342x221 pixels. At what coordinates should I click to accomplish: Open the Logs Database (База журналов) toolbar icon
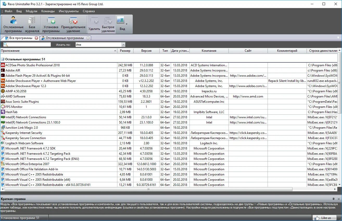tap(32, 24)
